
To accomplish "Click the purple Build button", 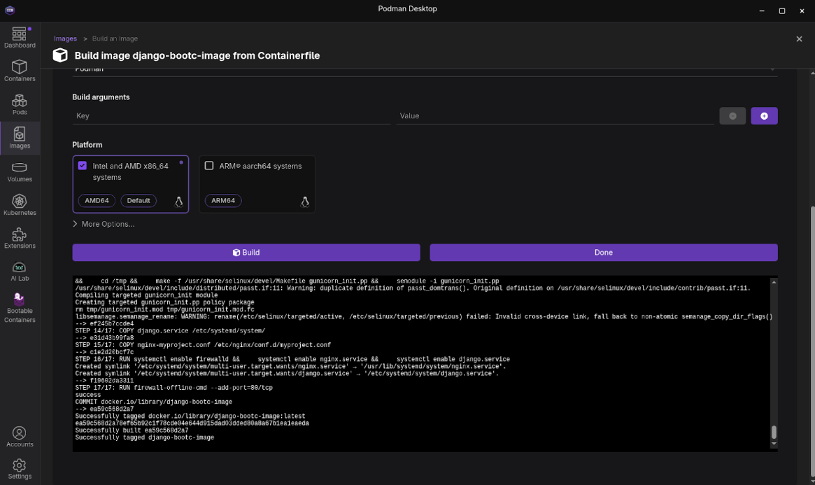I will click(x=246, y=253).
